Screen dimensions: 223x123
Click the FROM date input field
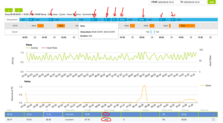(168, 2)
